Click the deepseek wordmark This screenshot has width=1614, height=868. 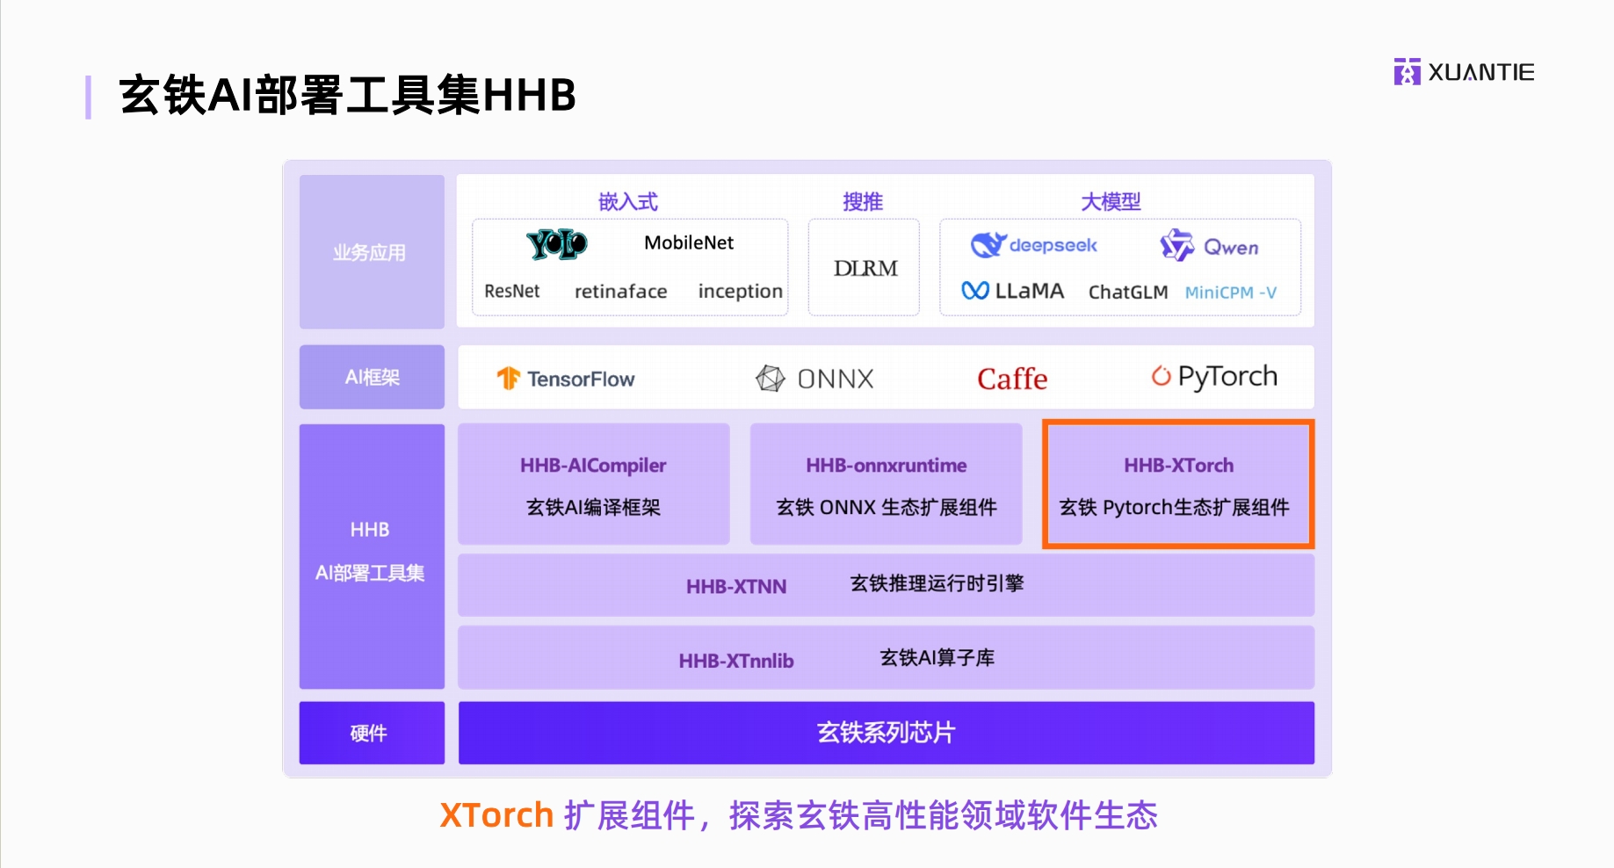tap(1053, 245)
